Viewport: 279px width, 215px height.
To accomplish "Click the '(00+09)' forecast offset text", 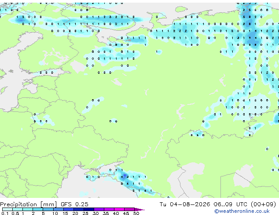I will 263,204.
